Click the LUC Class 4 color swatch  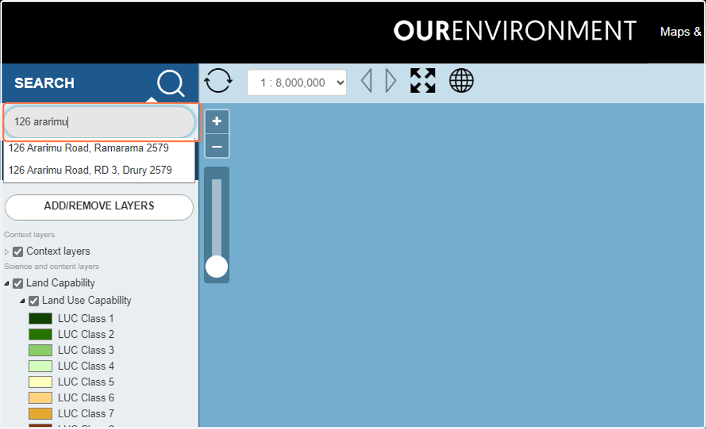click(41, 366)
